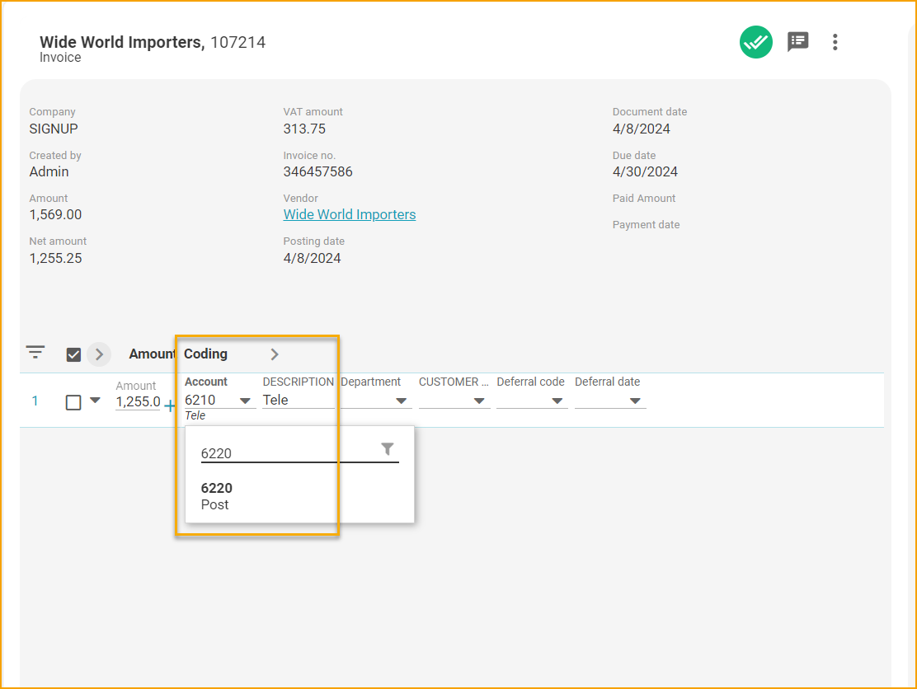The image size is (917, 689).
Task: Click the circular chevron next to the header checkbox
Action: click(98, 353)
